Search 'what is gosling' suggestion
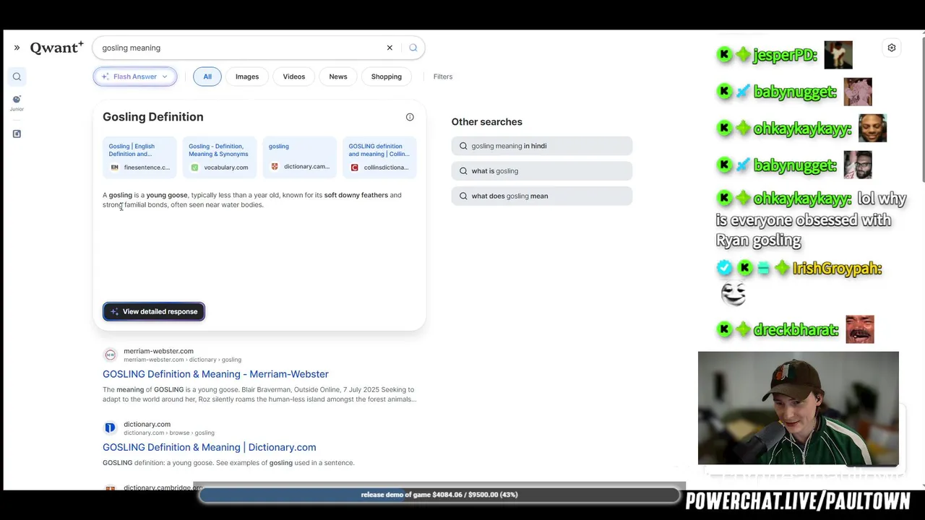The height and width of the screenshot is (520, 925). (x=542, y=171)
